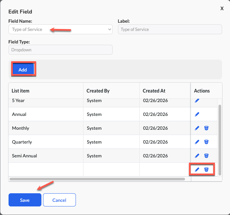Edit the 5 Year list item
The width and height of the screenshot is (230, 215).
pos(197,101)
